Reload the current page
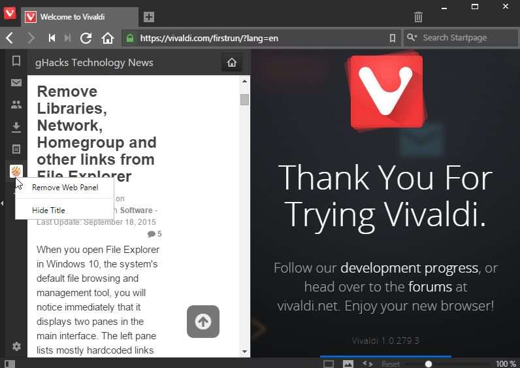The height and width of the screenshot is (368, 520). [x=86, y=38]
